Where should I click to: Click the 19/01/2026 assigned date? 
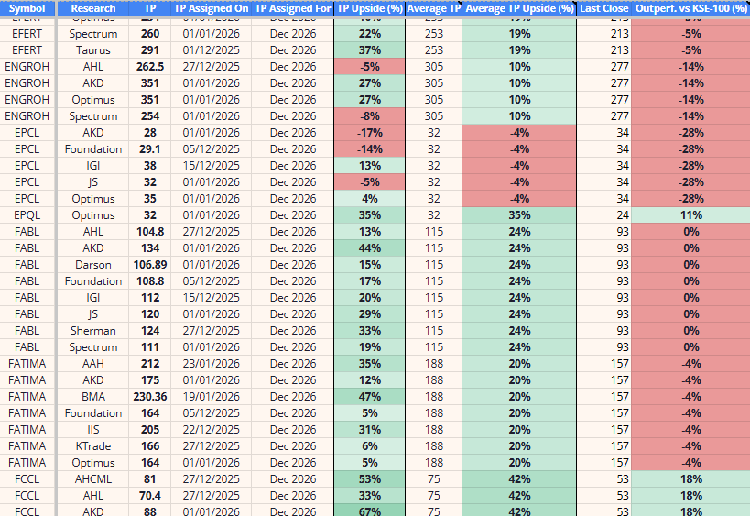[x=211, y=397]
